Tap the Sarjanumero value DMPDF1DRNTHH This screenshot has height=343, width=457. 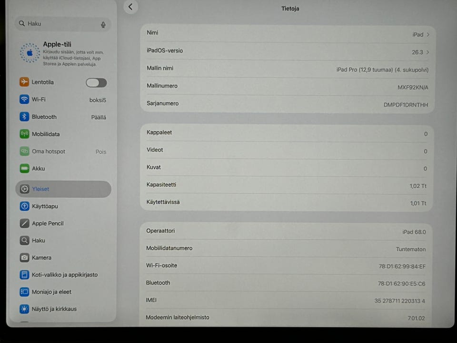pos(406,105)
